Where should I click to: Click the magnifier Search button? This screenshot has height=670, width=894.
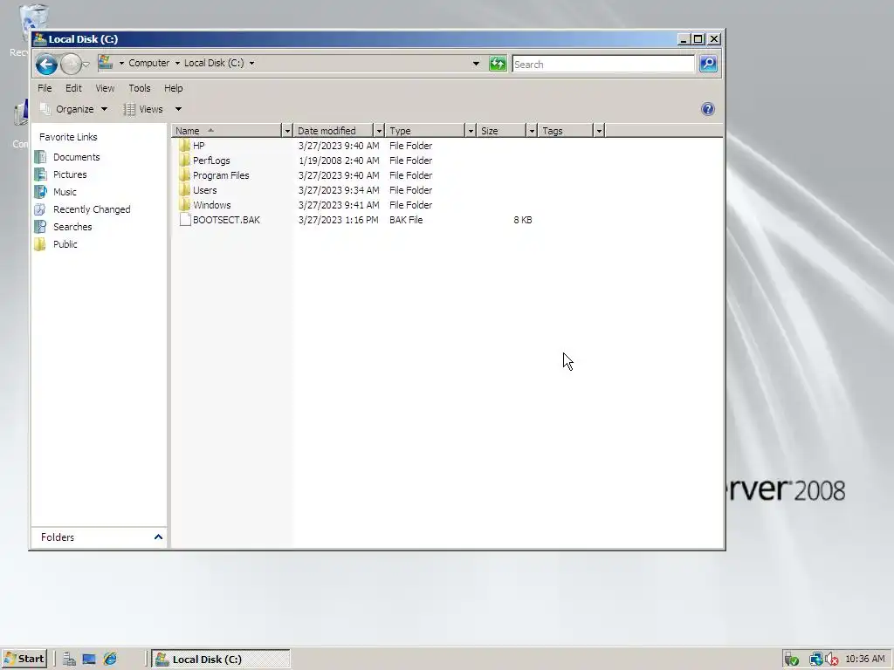click(708, 64)
